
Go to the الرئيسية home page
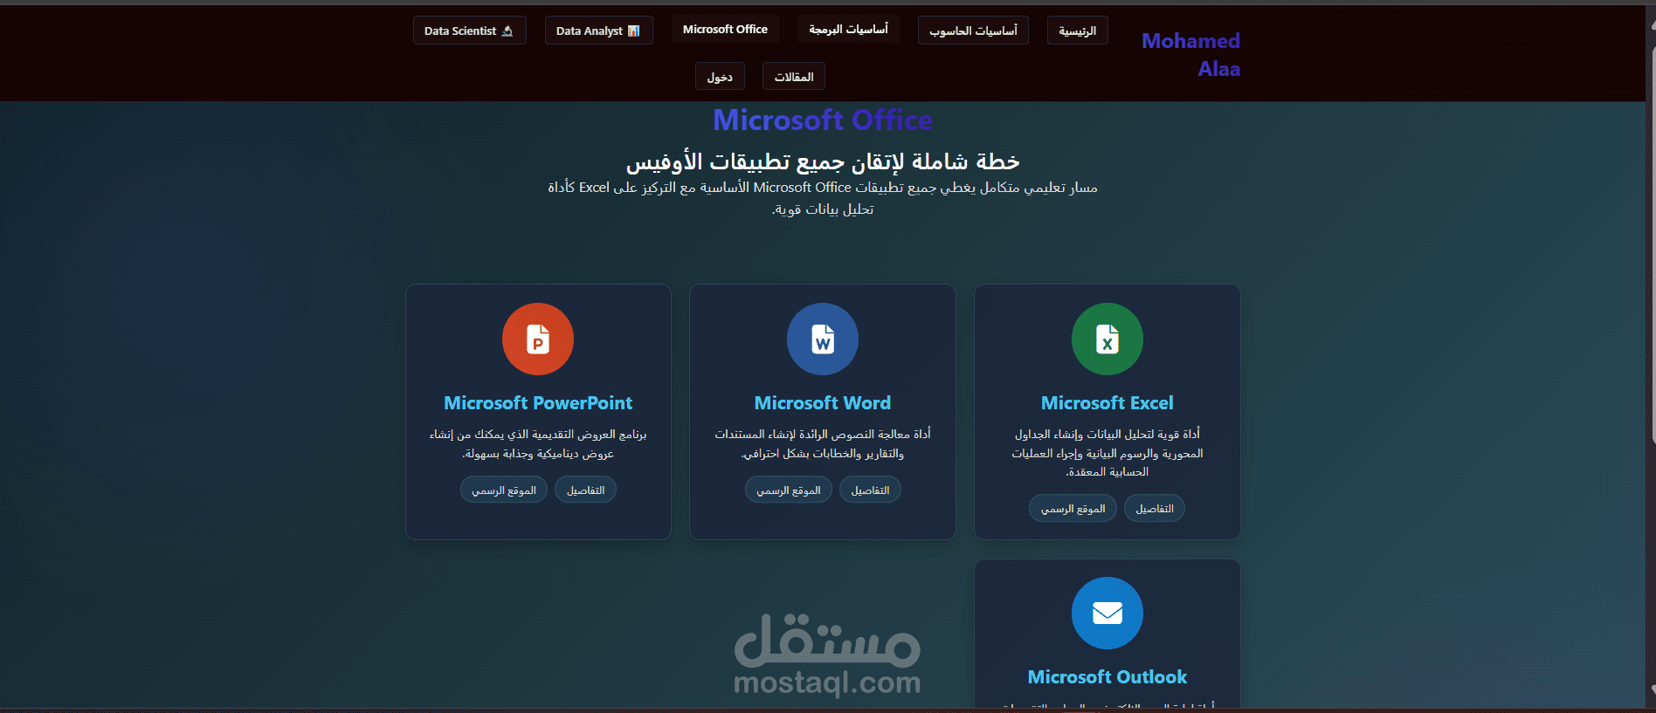[1078, 31]
